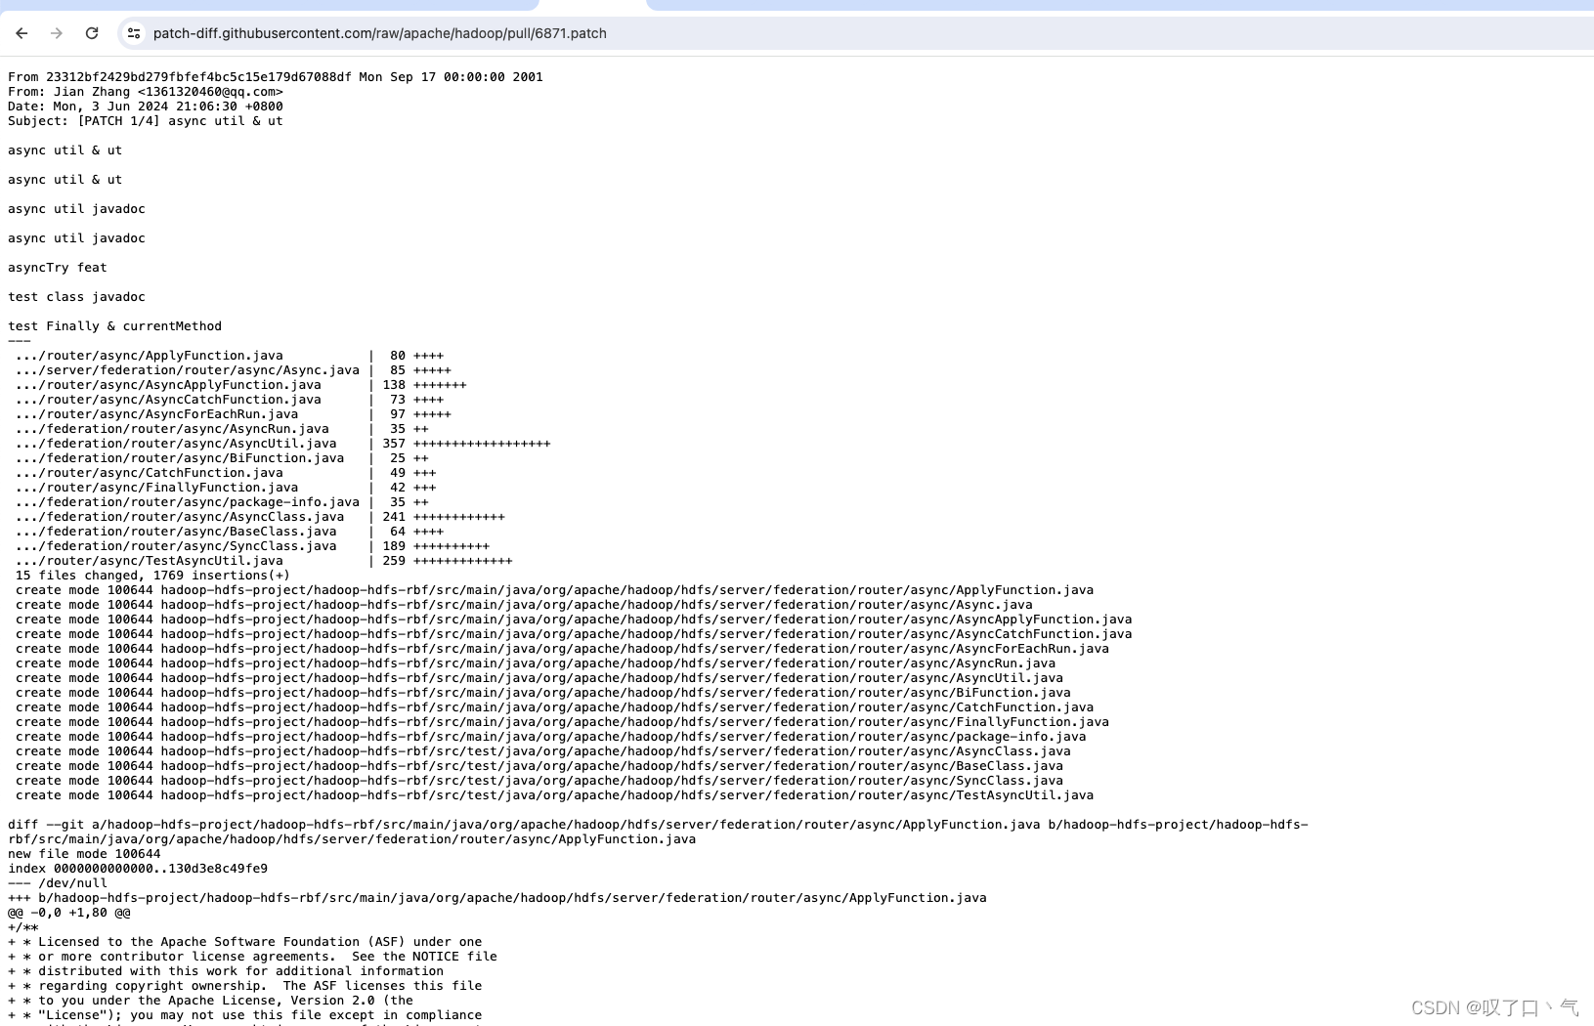Click the author line 'From: Jian Zhang'
1594x1026 pixels.
click(x=146, y=92)
